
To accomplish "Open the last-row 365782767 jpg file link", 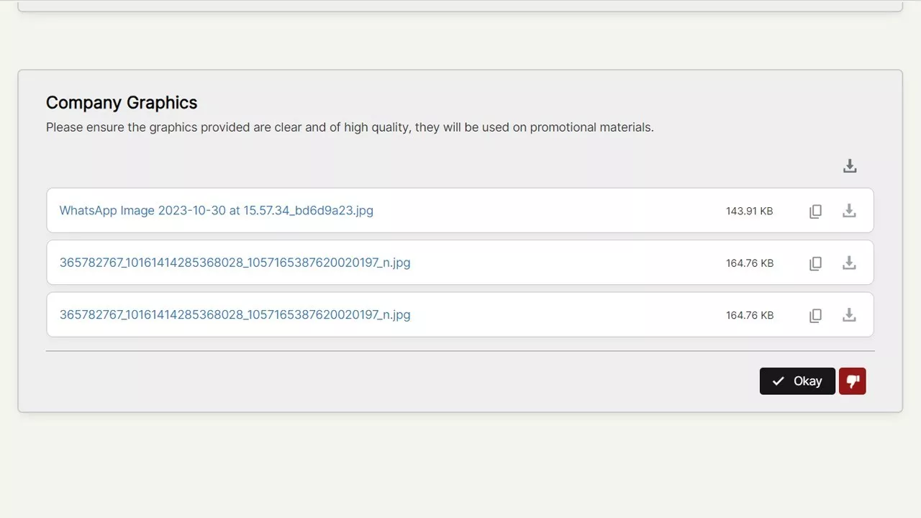I will click(x=235, y=314).
